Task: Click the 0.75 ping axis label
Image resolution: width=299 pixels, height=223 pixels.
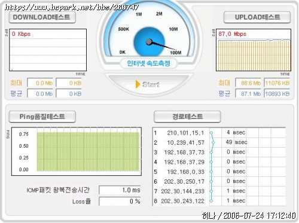Action: pyautogui.click(x=24, y=134)
